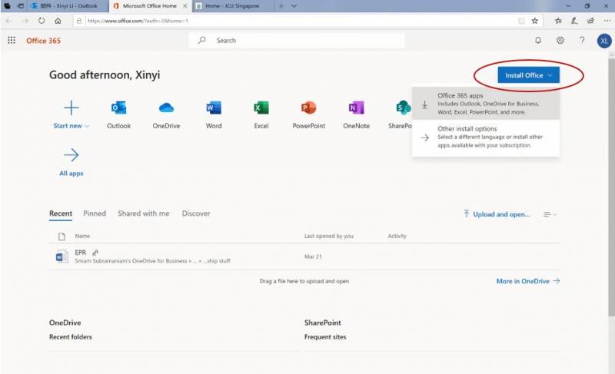Viewport: 615px width, 374px height.
Task: Launch OneDrive from the app row
Action: [166, 108]
